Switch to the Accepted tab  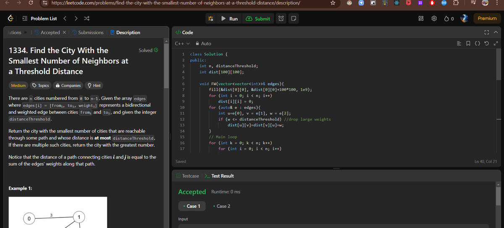(47, 32)
